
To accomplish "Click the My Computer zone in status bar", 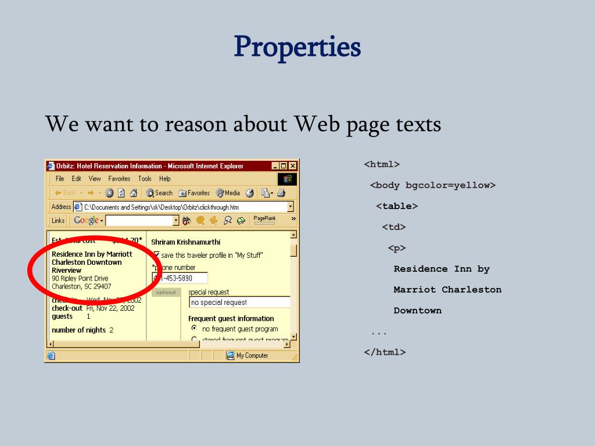I will [x=248, y=355].
